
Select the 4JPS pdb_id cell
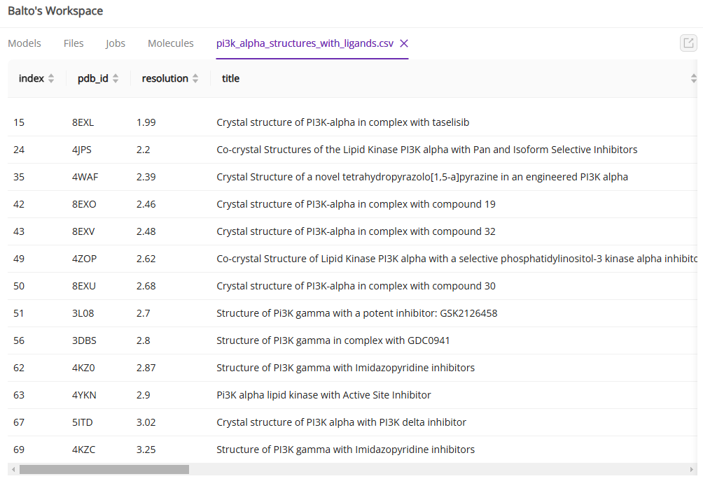coord(82,150)
